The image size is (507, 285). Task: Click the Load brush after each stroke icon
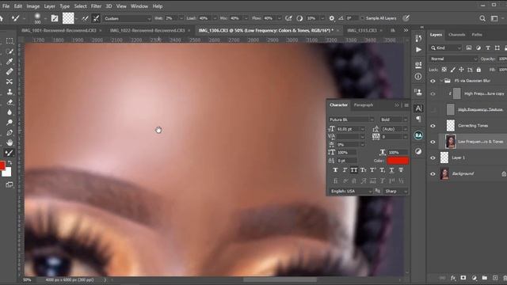click(85, 18)
